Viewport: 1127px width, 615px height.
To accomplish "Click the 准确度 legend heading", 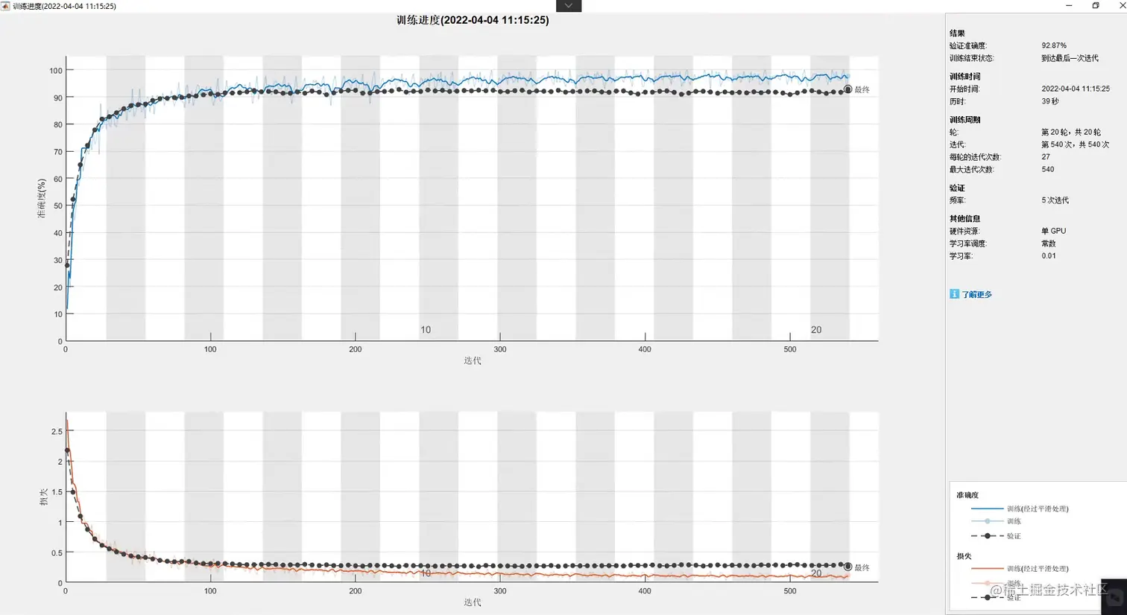I will coord(967,495).
